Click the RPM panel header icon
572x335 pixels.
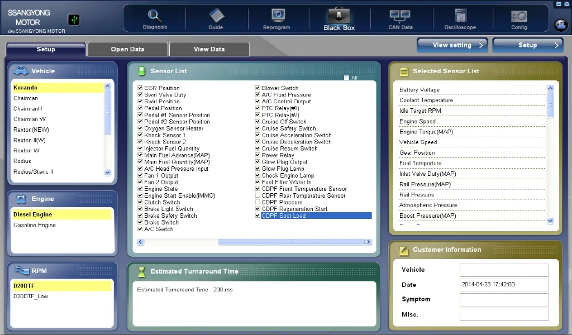pos(22,270)
